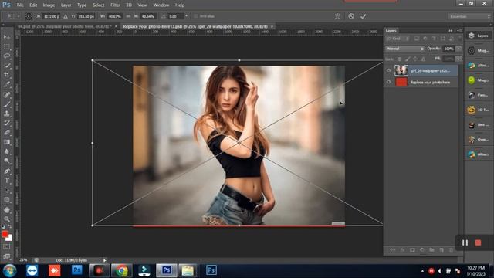The height and width of the screenshot is (278, 494).
Task: Select the Dodge tool
Action: pos(7,161)
